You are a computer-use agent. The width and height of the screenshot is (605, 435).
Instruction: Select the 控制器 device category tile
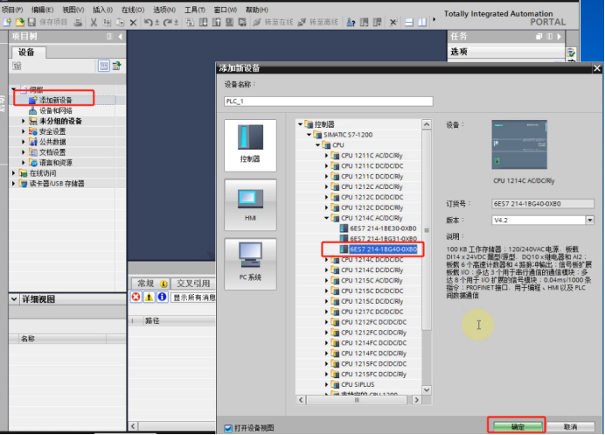[250, 145]
